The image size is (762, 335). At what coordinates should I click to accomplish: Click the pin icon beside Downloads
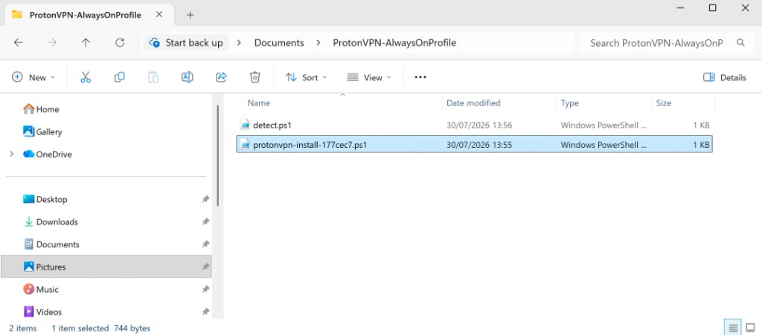(205, 221)
